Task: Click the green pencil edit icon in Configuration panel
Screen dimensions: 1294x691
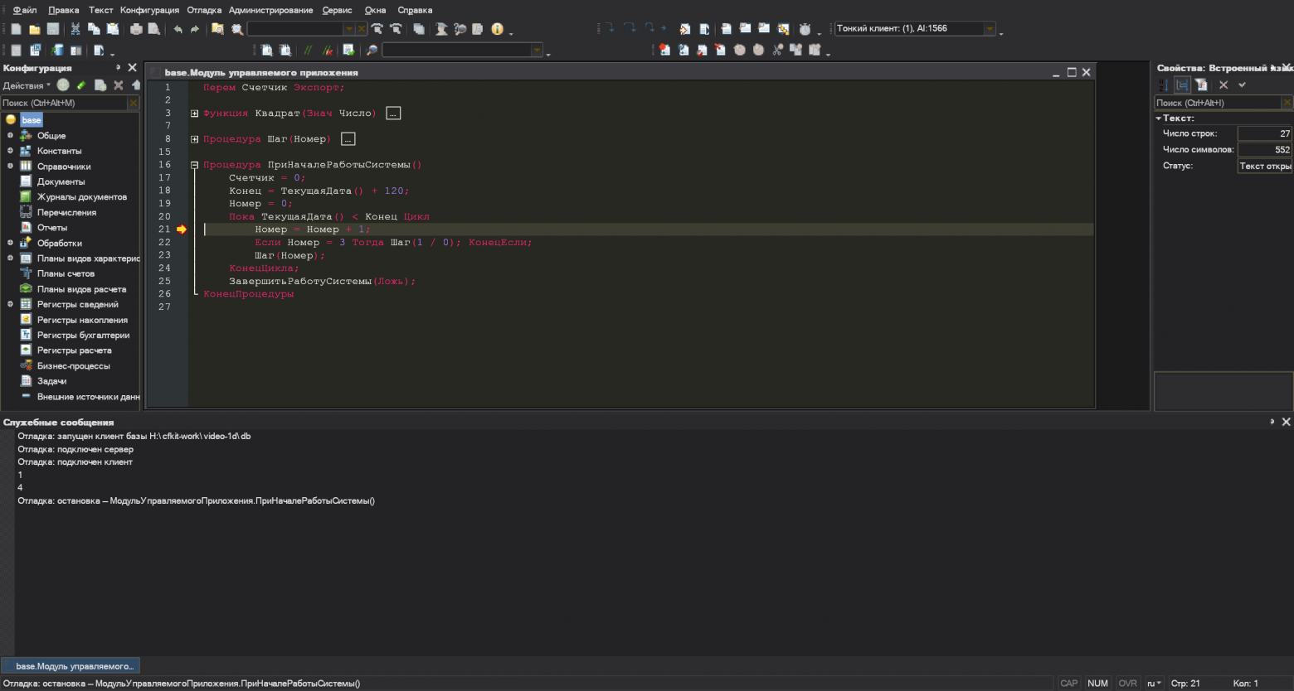Action: pyautogui.click(x=81, y=85)
